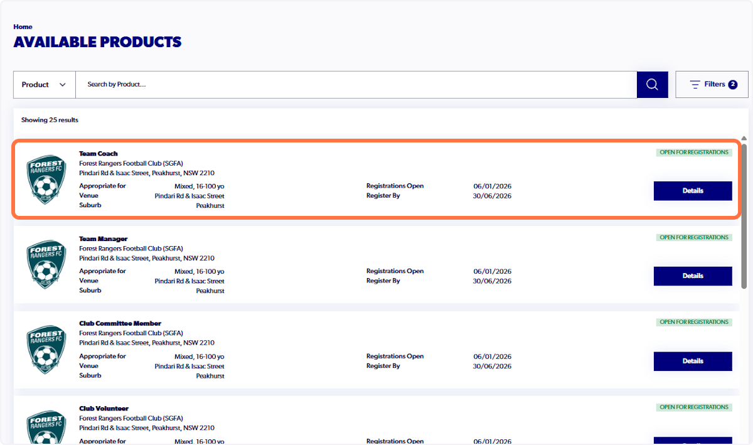The width and height of the screenshot is (753, 445).
Task: Expand the Product selector chevron
Action: pos(63,84)
